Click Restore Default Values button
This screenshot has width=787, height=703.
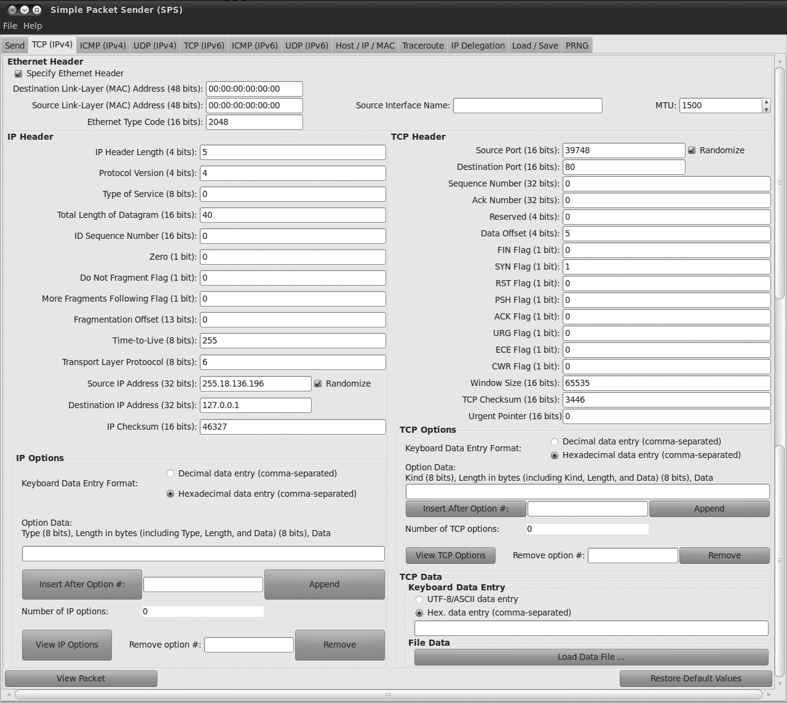pos(696,678)
